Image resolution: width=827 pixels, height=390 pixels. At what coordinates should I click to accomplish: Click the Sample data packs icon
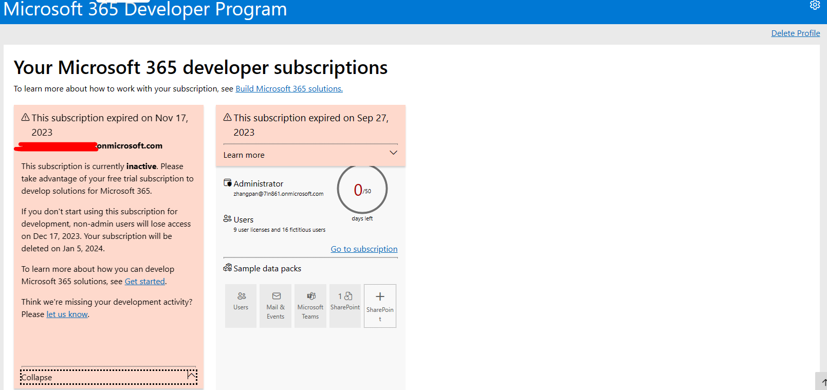227,268
